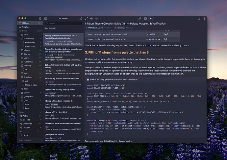227x160 pixels.
Task: Filter by Completed status
Action: tap(30, 124)
